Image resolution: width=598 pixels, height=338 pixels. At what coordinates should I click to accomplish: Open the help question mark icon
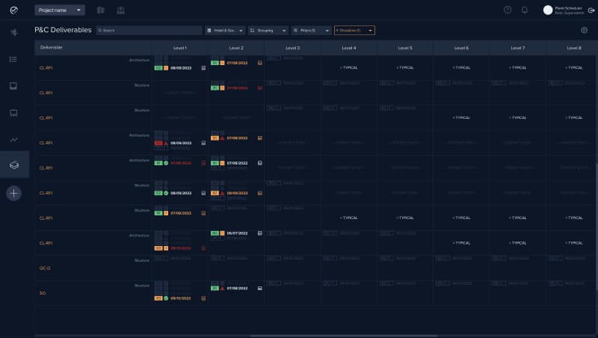coord(508,10)
